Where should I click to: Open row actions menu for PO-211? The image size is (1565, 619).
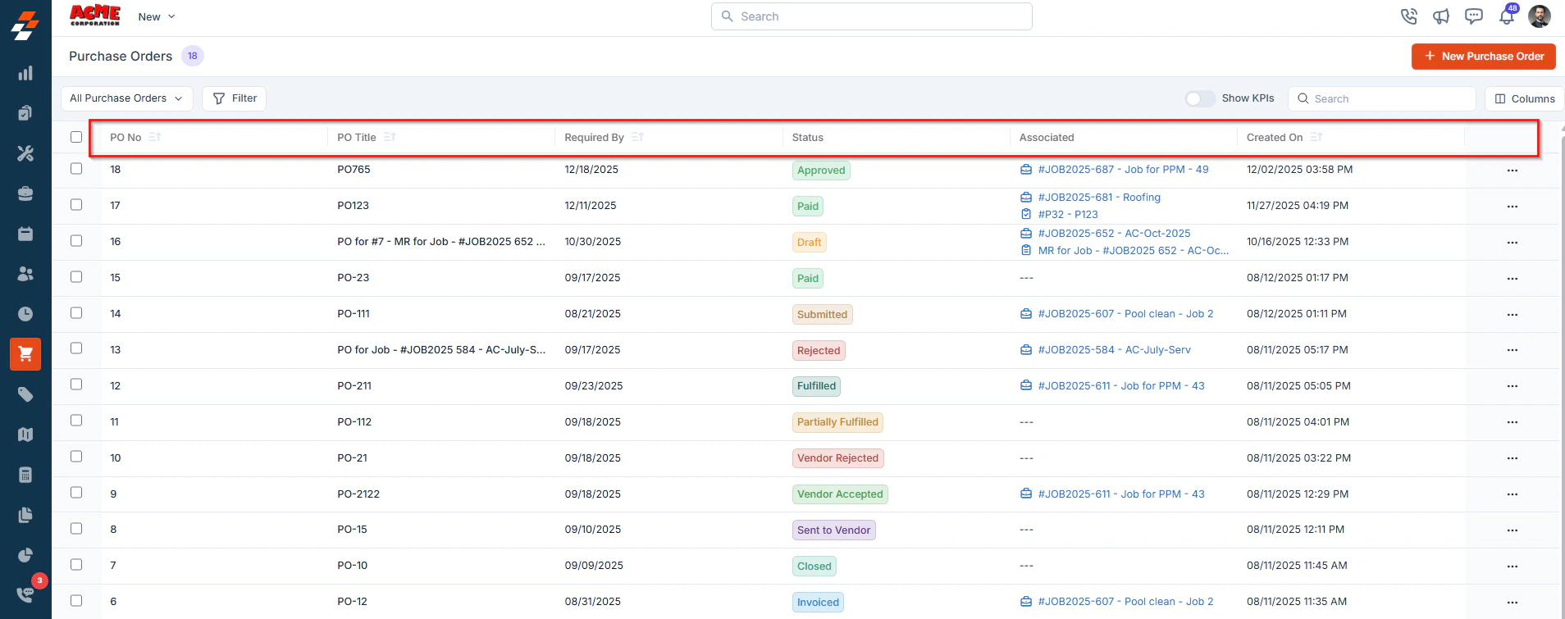(x=1512, y=386)
